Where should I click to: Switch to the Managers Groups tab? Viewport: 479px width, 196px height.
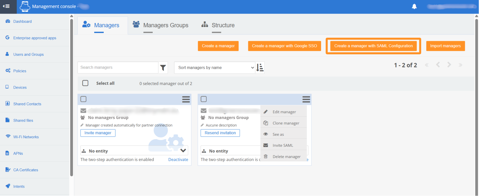click(x=166, y=25)
